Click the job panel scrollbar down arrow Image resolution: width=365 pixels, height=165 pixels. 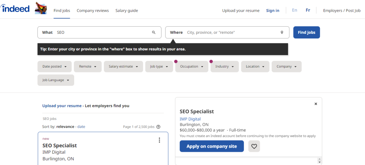(319, 162)
